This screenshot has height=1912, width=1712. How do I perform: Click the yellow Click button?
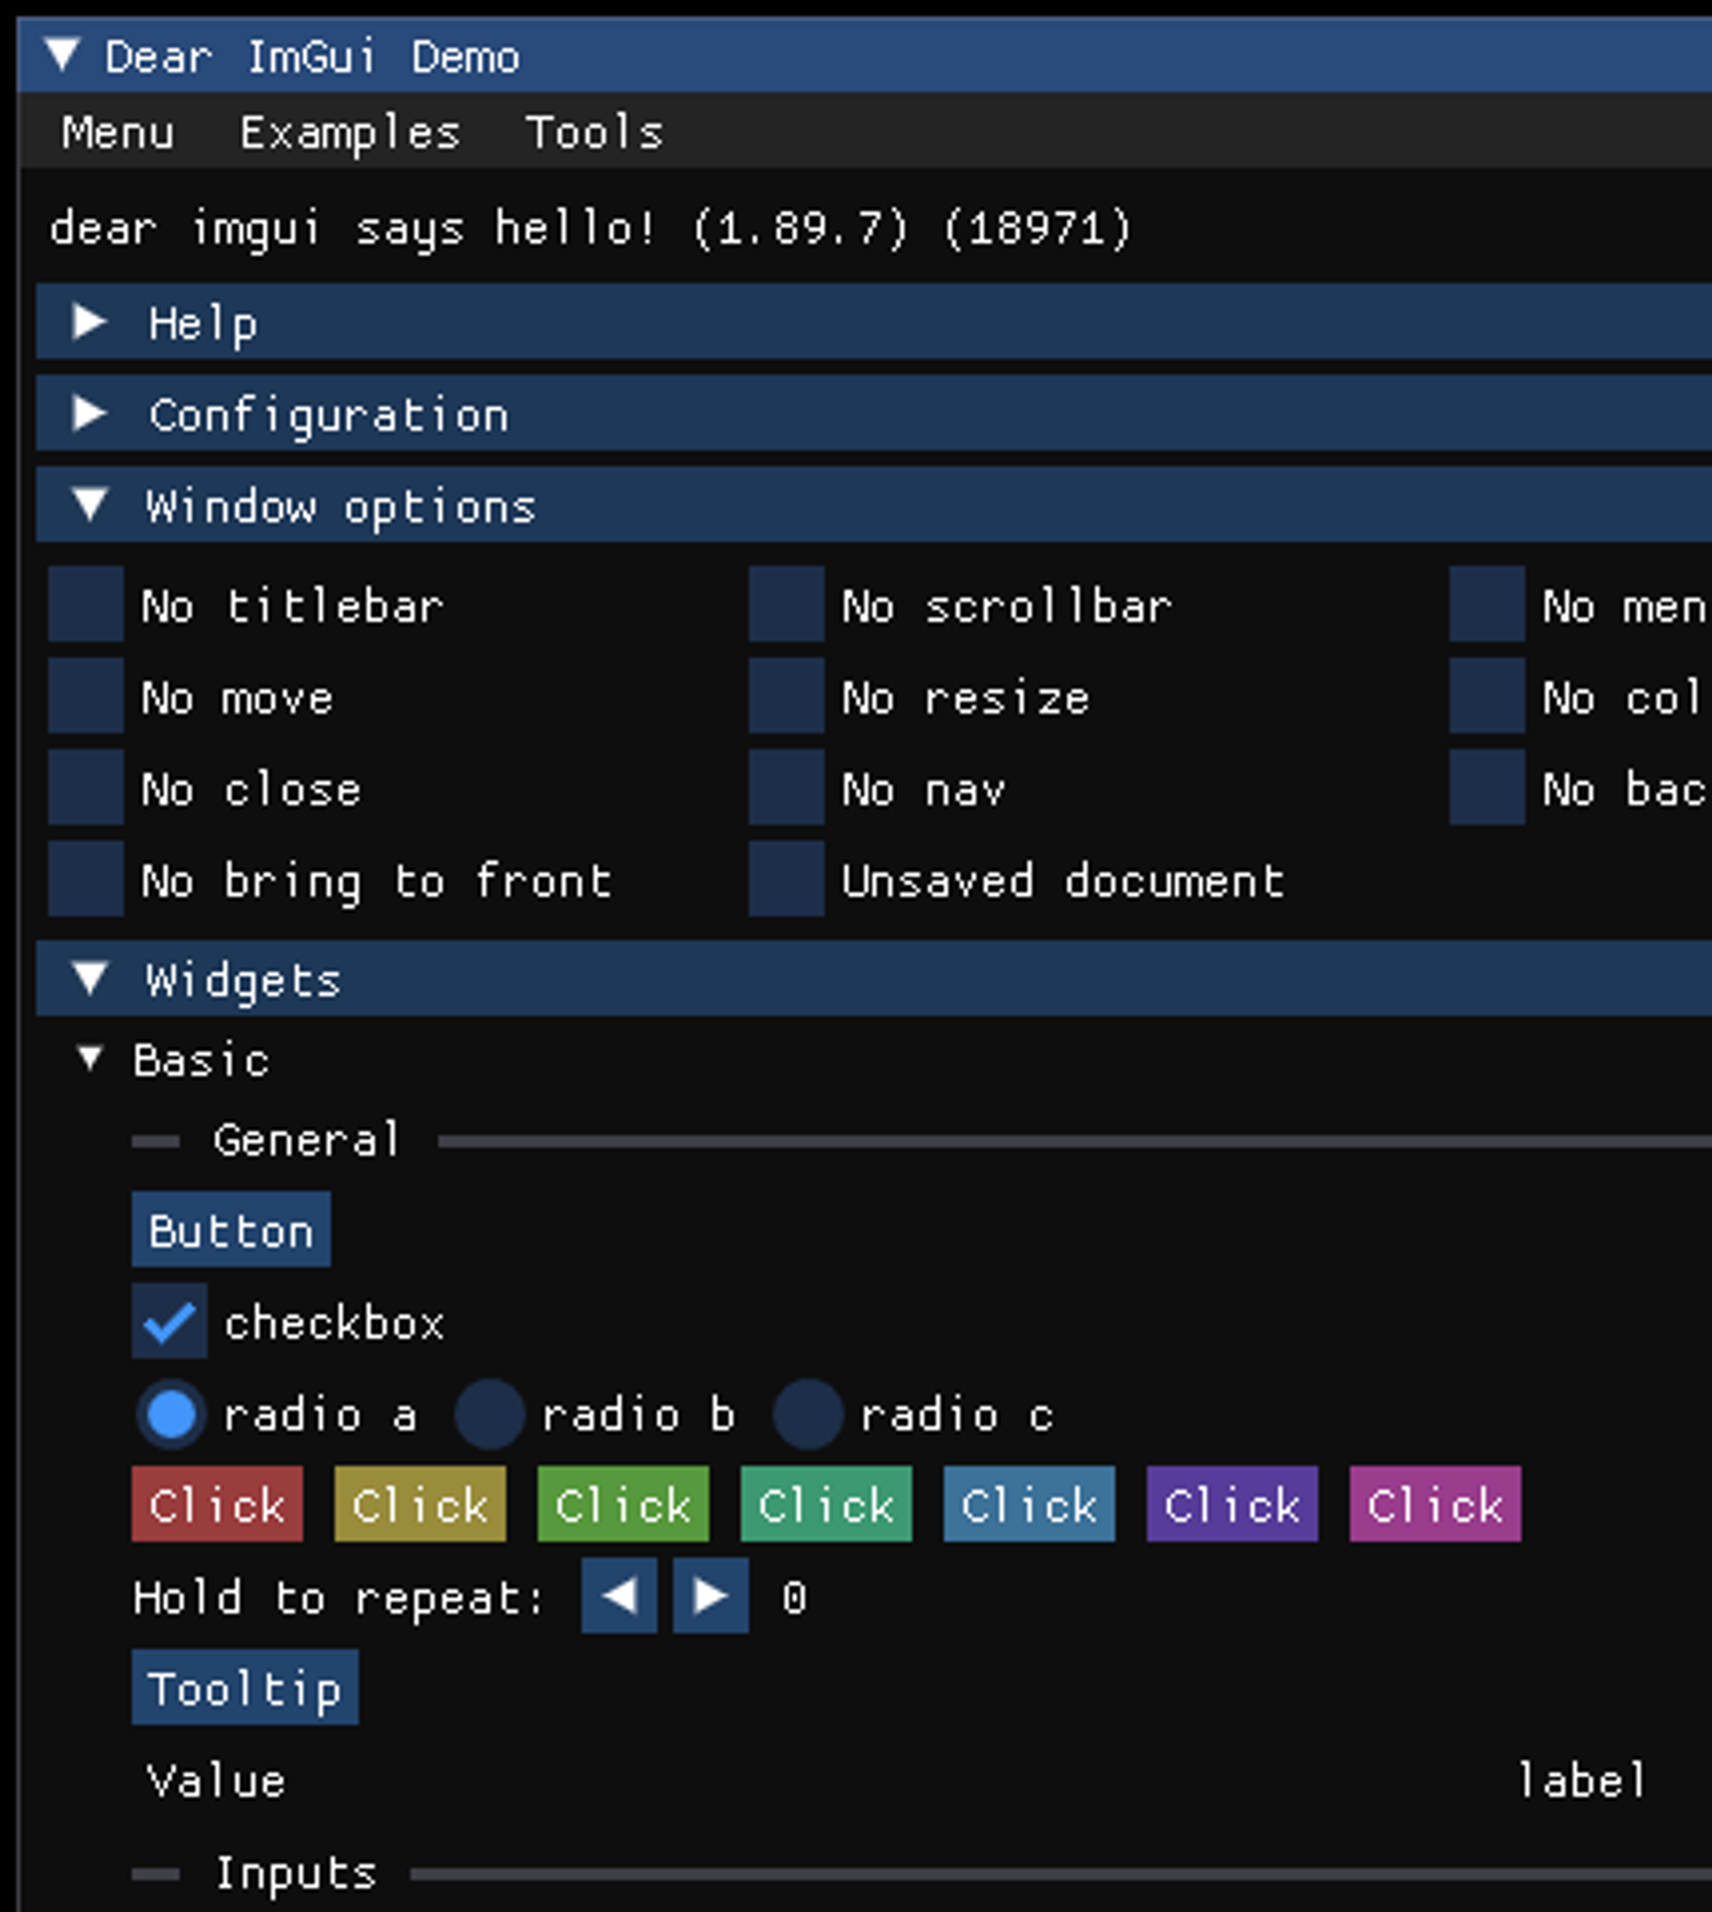(x=420, y=1504)
